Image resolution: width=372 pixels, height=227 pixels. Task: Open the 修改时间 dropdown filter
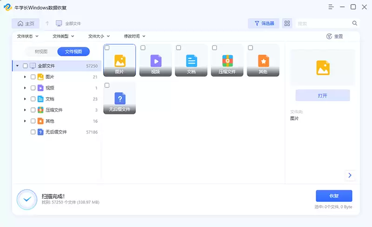[134, 36]
